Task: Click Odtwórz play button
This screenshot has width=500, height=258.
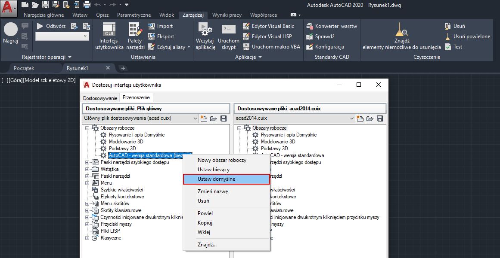Action: [51, 26]
